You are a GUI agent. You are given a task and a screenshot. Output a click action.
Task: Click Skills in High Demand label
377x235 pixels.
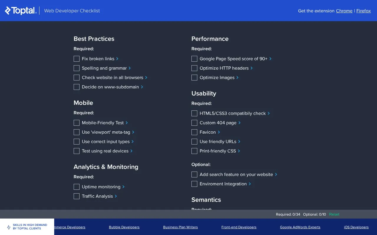tap(30, 227)
